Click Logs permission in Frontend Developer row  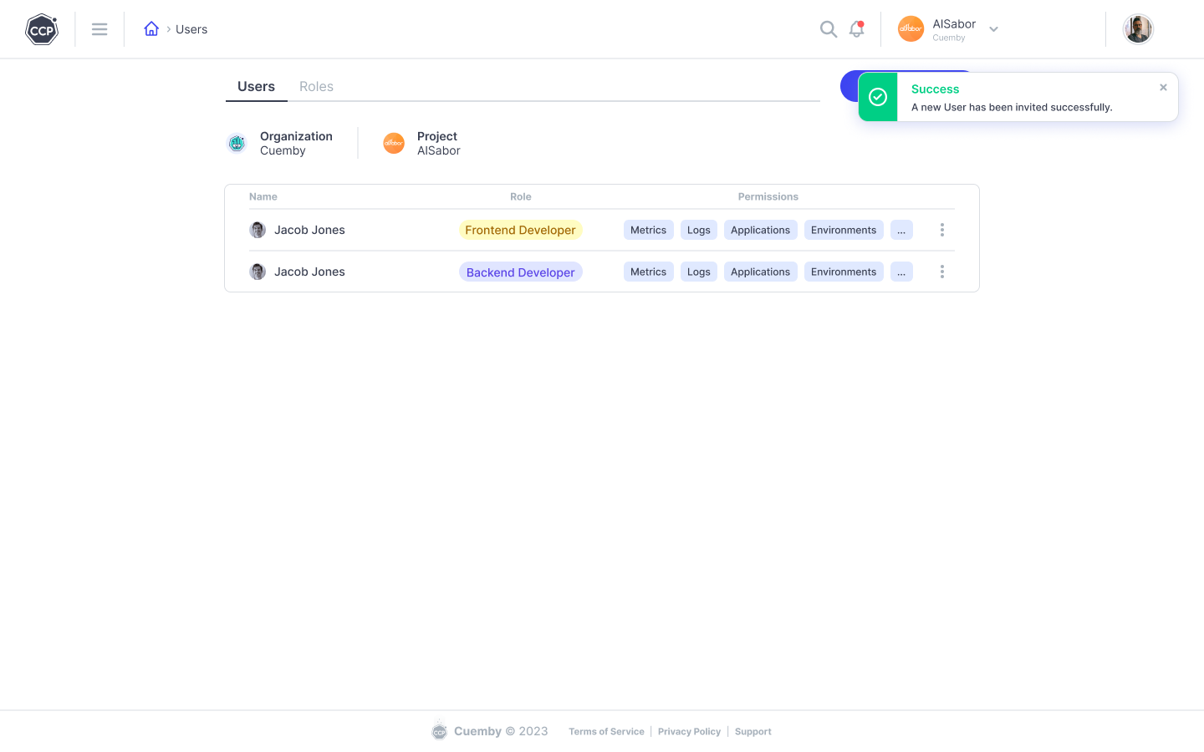click(x=699, y=230)
